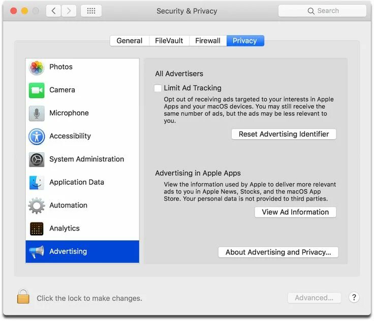Select the Microphone icon in list
The image size is (374, 321).
pyautogui.click(x=37, y=113)
